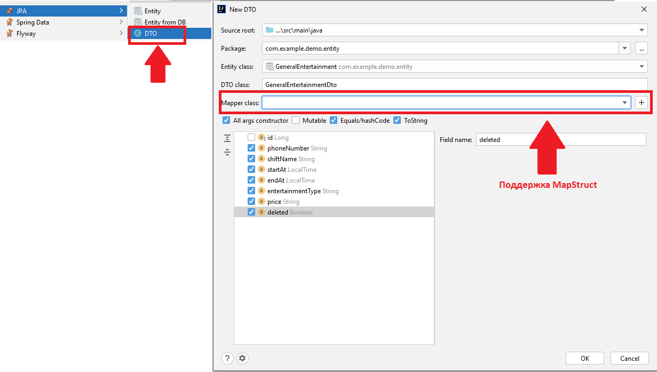The height and width of the screenshot is (372, 657).
Task: Select JPA menu item
Action: [x=64, y=11]
